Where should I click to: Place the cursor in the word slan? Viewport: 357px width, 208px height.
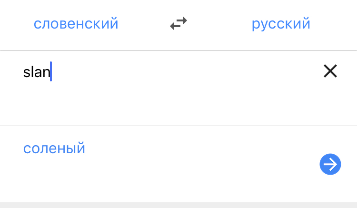click(x=37, y=72)
